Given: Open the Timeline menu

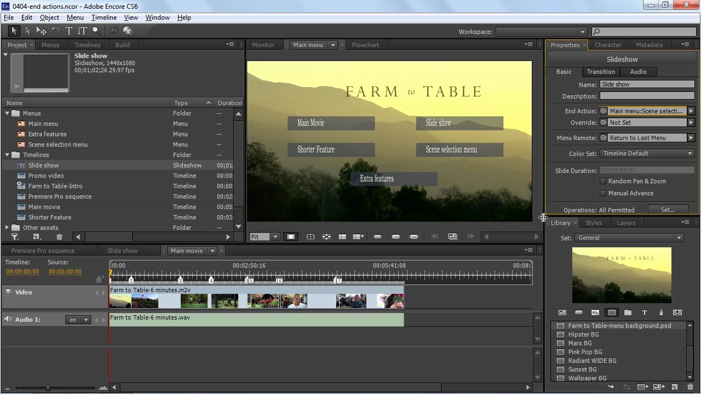Looking at the screenshot, I should [x=104, y=17].
